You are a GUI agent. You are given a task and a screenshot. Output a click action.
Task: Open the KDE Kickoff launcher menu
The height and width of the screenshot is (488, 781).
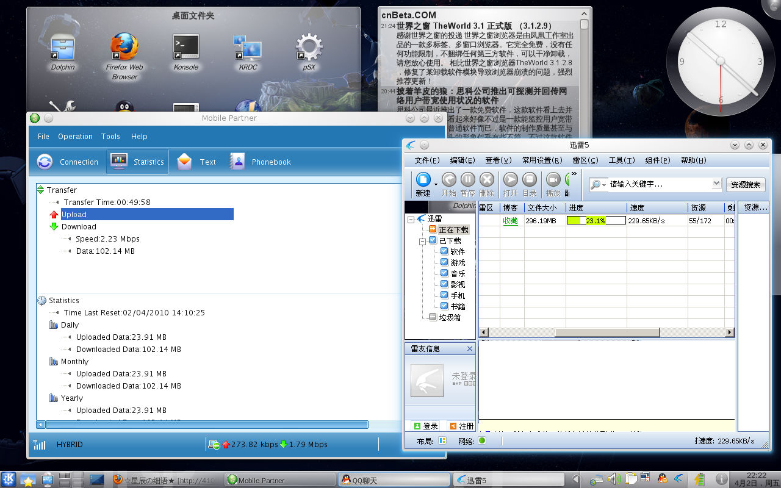pos(9,479)
